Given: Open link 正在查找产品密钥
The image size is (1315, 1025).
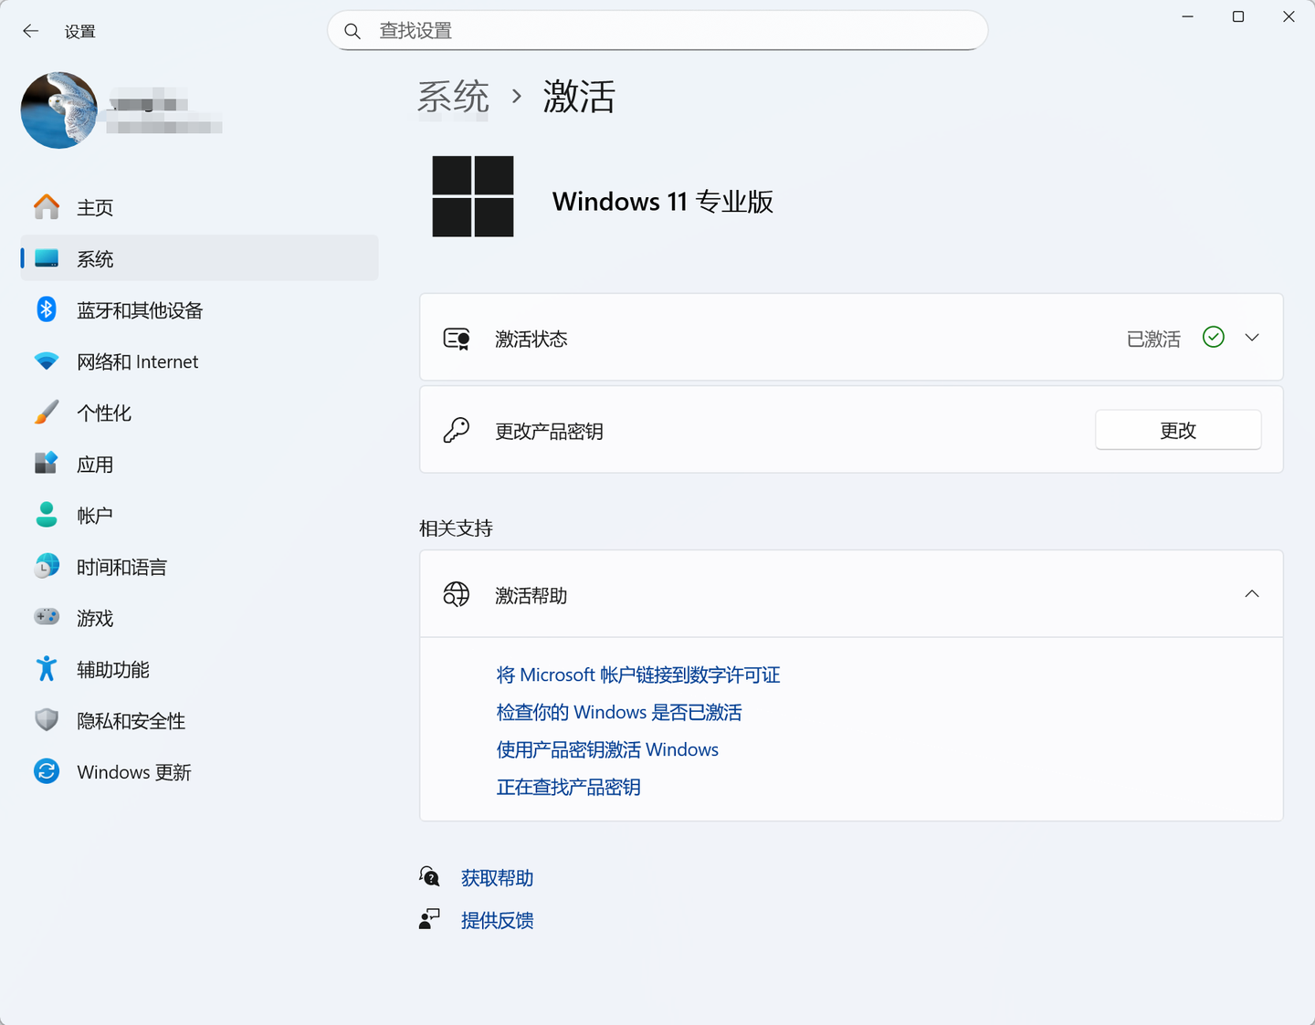Looking at the screenshot, I should 568,787.
